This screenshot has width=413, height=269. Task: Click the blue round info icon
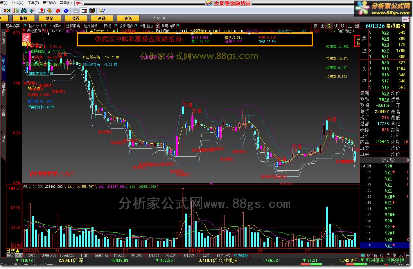point(66,10)
